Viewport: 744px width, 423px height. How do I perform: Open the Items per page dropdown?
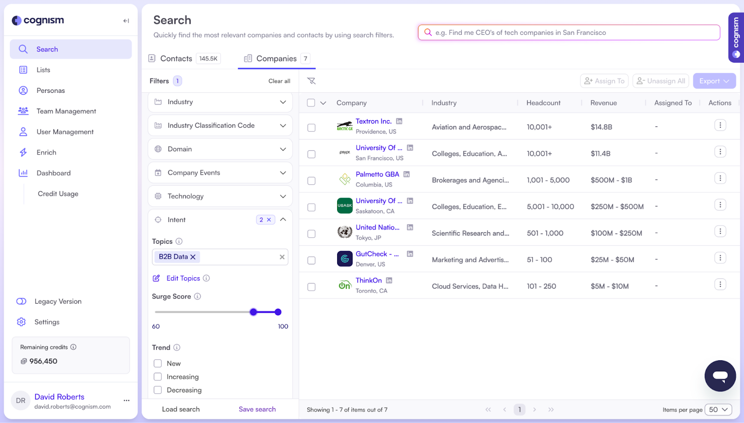click(718, 410)
